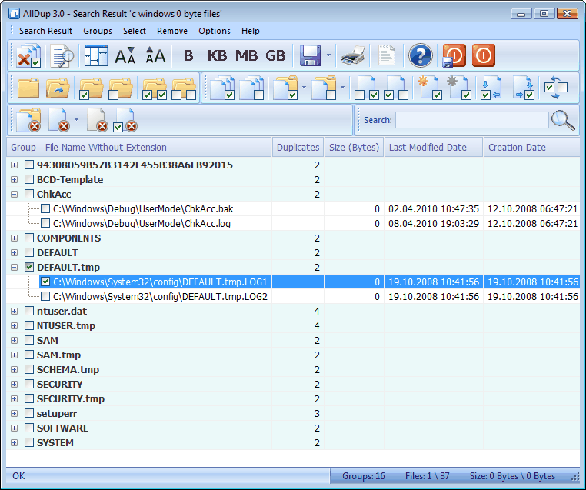Open the dropdown arrow beside the Save icon
The height and width of the screenshot is (490, 586).
[x=328, y=55]
